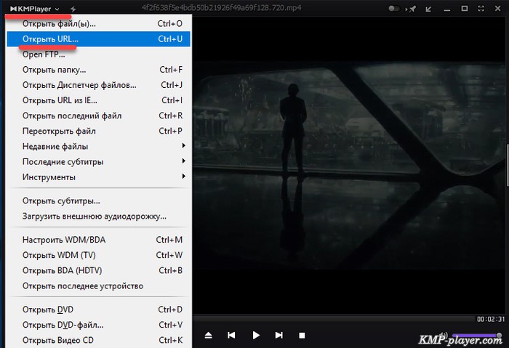The height and width of the screenshot is (348, 509).
Task: Skip to the next track
Action: click(x=278, y=335)
